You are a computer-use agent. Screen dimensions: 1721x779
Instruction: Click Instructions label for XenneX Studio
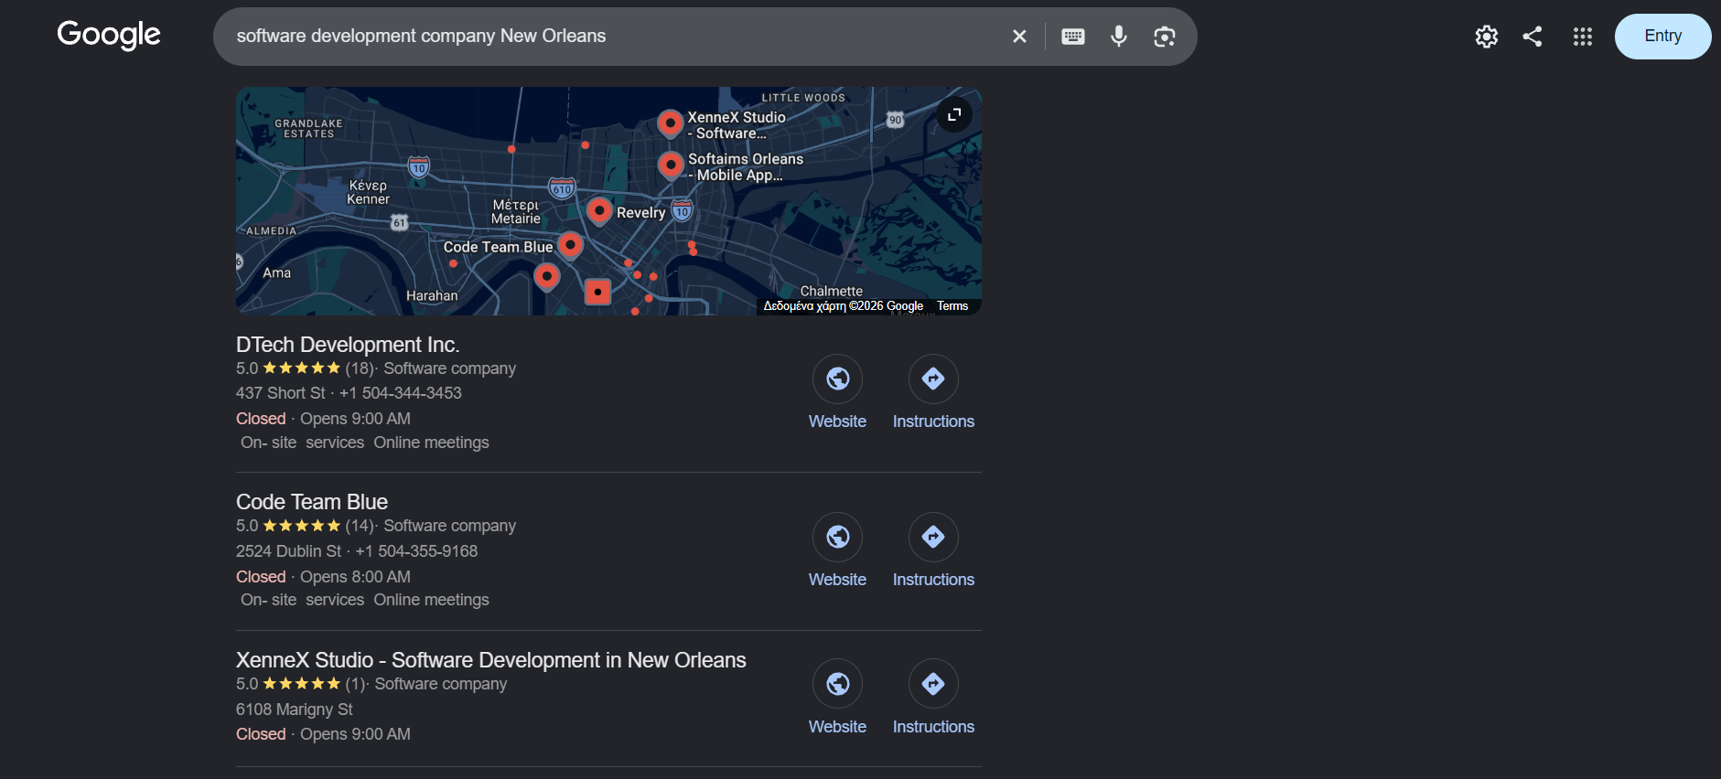click(x=933, y=727)
